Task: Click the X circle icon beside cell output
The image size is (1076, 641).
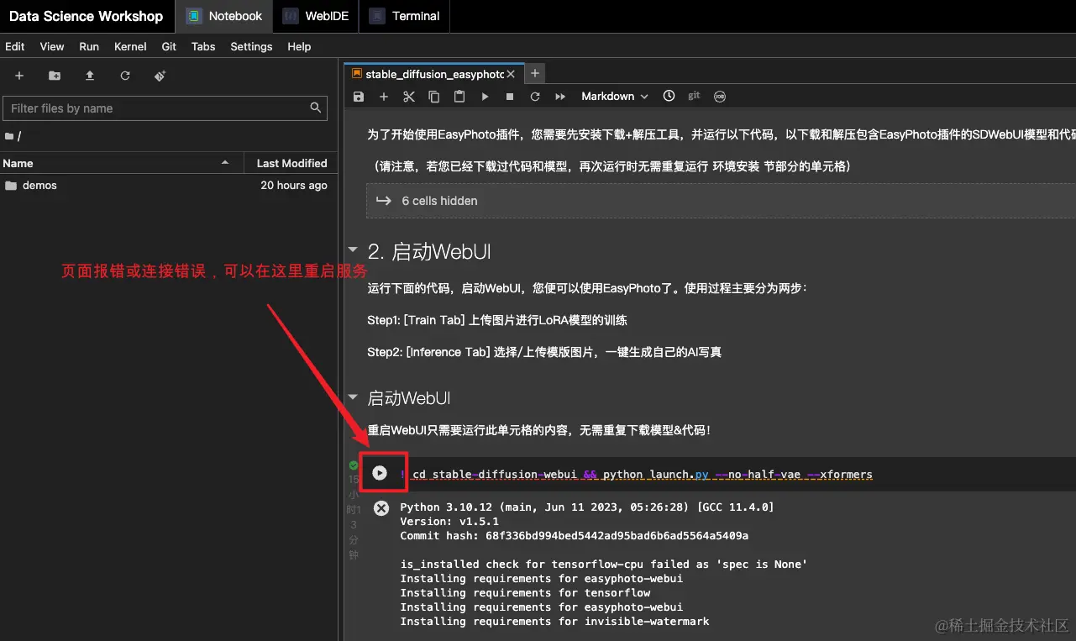Action: [381, 507]
